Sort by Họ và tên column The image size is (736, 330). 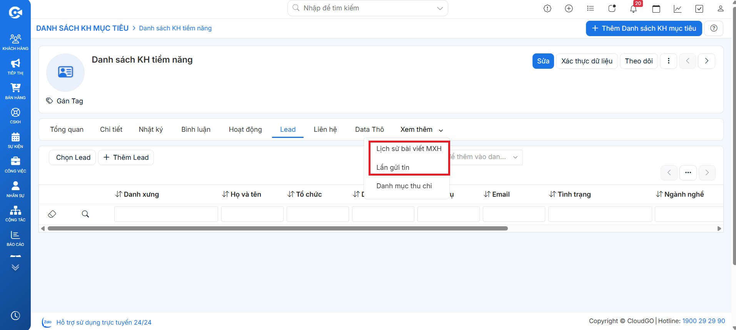pos(242,194)
